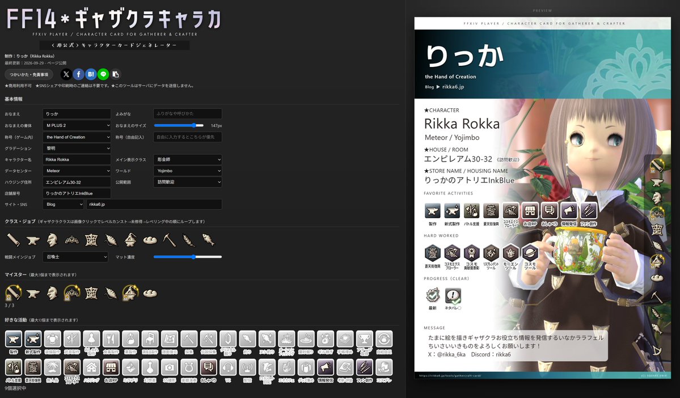Toggle Alchemist master badge in マイスター row
The height and width of the screenshot is (398, 680).
click(130, 293)
